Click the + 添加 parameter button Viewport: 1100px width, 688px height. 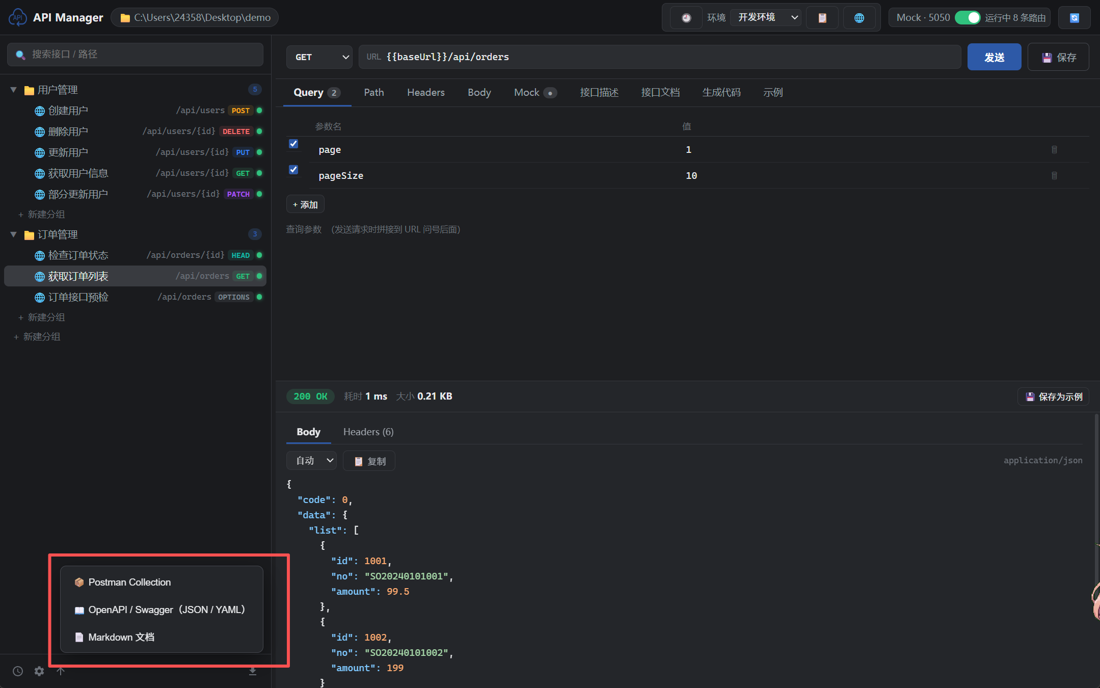305,205
